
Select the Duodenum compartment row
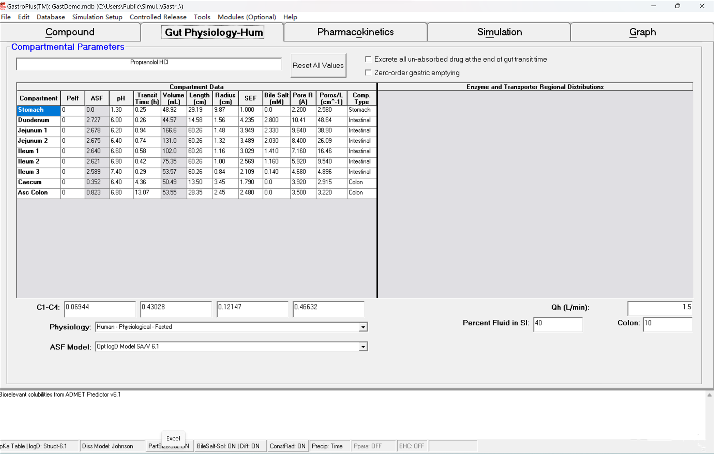(x=39, y=120)
